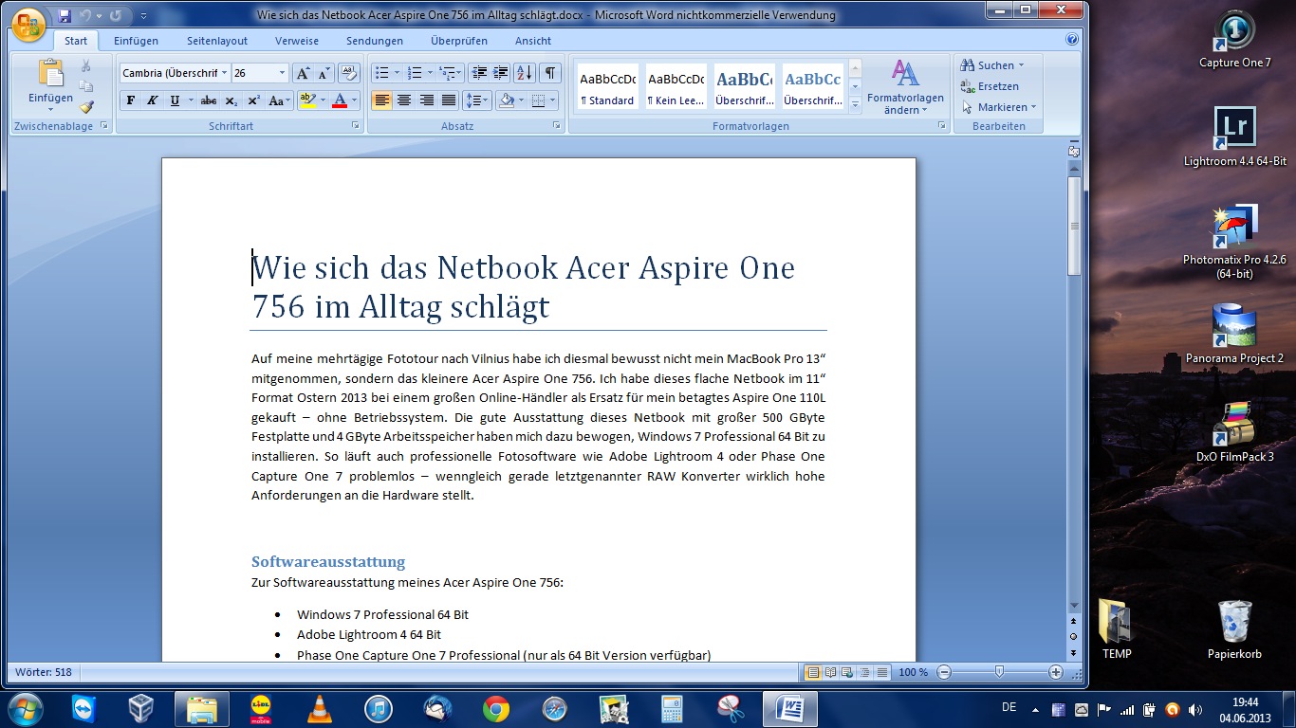1296x728 pixels.
Task: Sort text with the A-Z icon
Action: tap(525, 73)
